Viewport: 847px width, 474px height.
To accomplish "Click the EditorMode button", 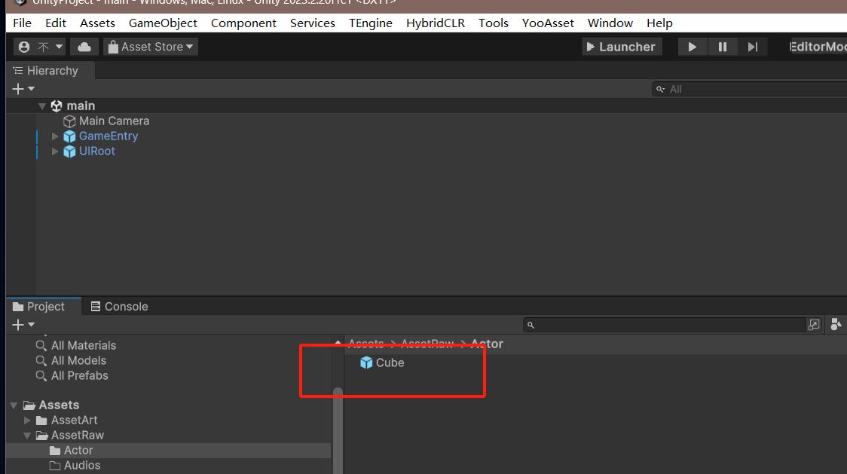I will 818,47.
